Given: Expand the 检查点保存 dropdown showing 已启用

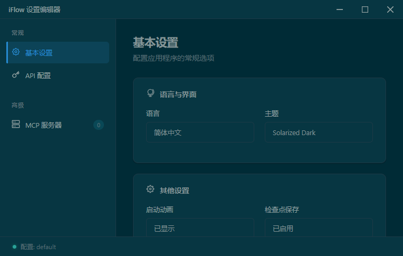Looking at the screenshot, I should point(319,228).
